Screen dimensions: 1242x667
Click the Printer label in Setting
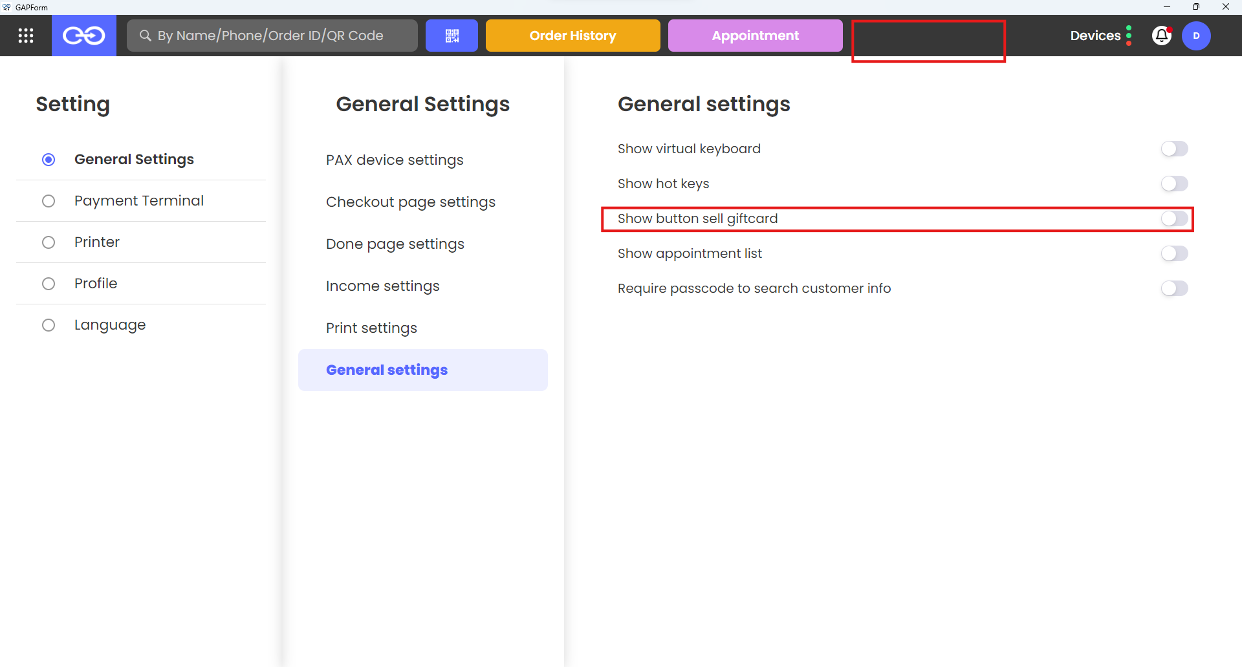(97, 242)
